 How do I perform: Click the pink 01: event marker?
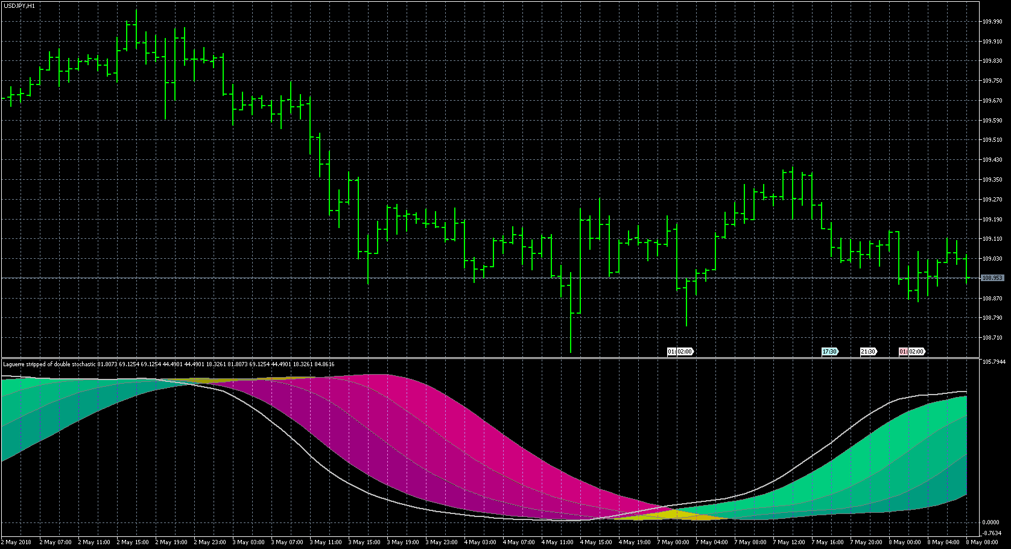pos(903,352)
